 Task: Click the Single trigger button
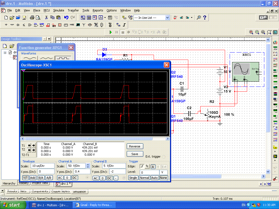(133, 178)
